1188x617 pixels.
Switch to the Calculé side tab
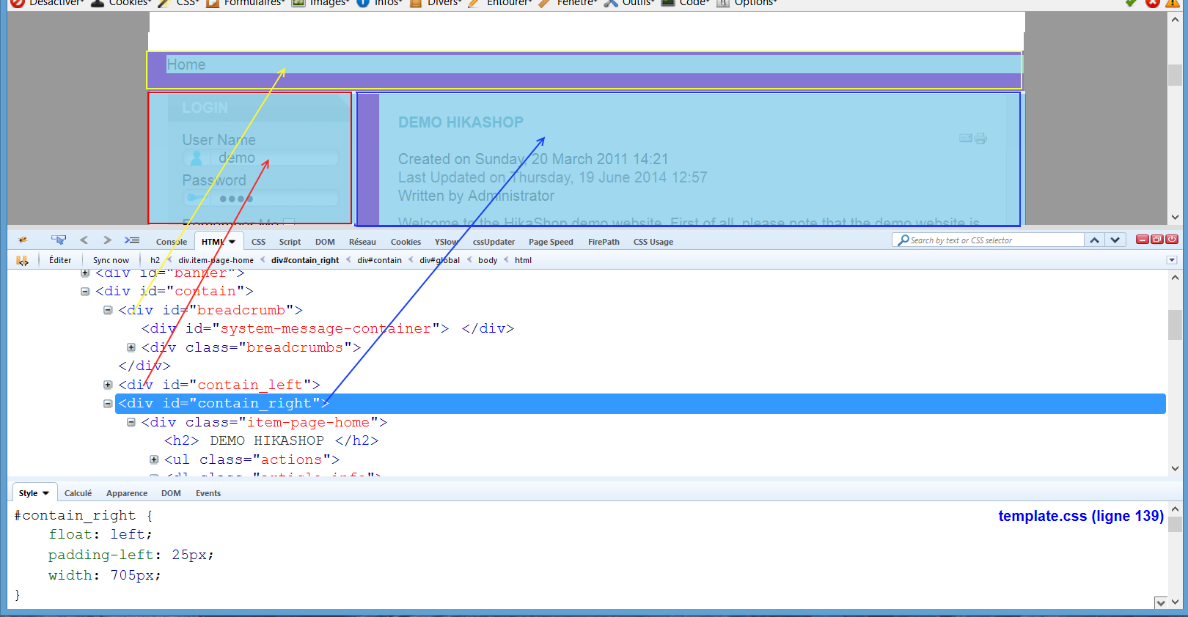[x=78, y=493]
